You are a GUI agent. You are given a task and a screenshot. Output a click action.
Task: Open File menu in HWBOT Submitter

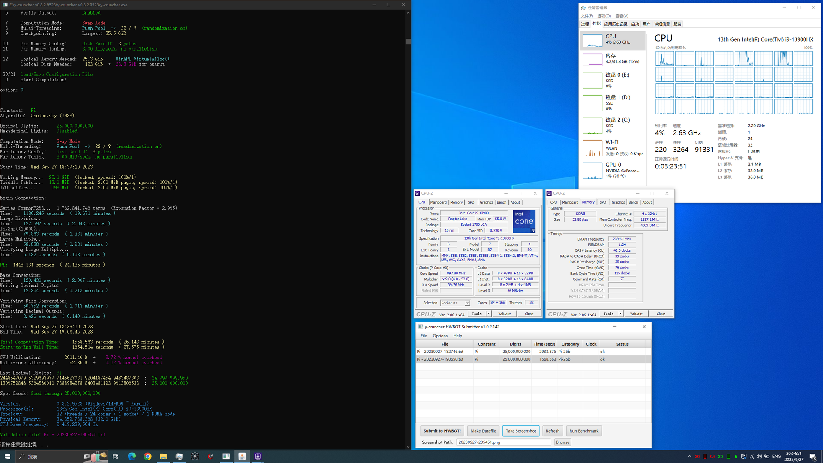click(424, 336)
